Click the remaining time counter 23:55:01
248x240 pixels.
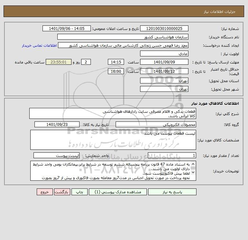[x=59, y=62]
